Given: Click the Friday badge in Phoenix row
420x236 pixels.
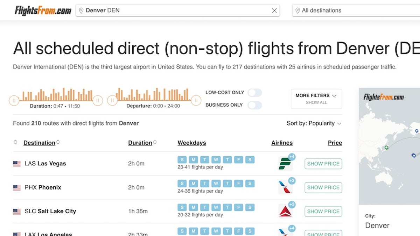Looking at the screenshot, I should coord(238,184).
